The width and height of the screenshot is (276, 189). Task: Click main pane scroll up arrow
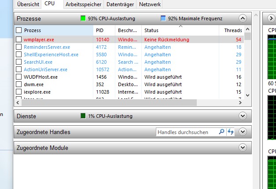click(x=256, y=15)
